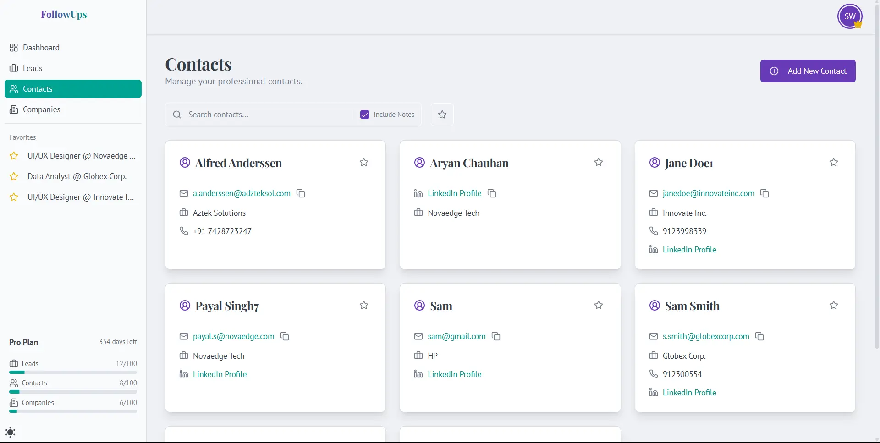Screen dimensions: 880x443
Task: Copy a.anderssen@adzteksol.com email
Action: tap(301, 193)
